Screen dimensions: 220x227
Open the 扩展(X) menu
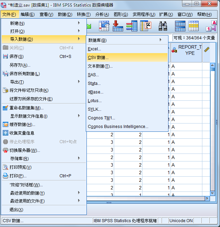166,14
